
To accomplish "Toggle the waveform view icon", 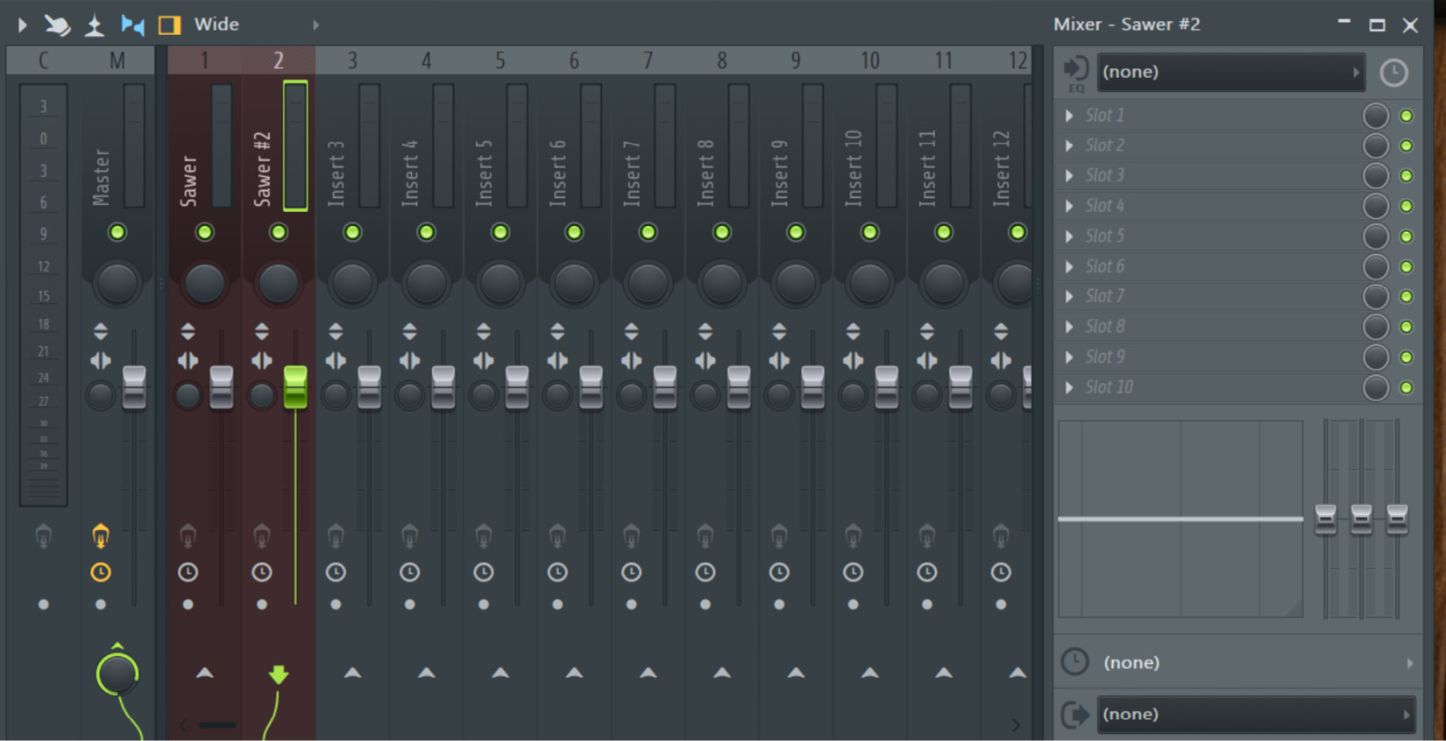I will [132, 25].
